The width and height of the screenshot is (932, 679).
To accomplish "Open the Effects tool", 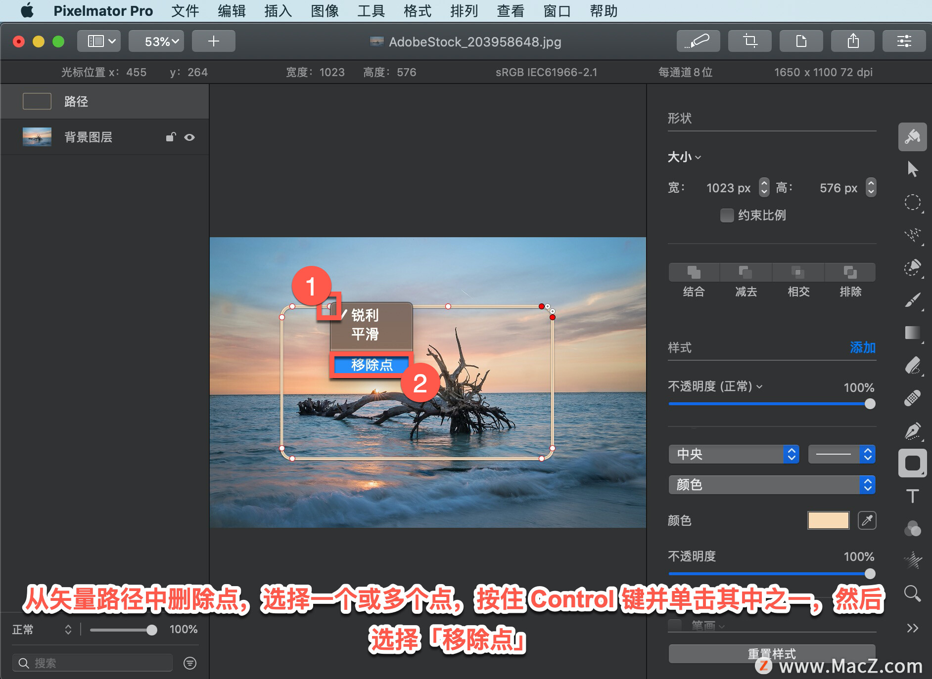I will (x=913, y=560).
